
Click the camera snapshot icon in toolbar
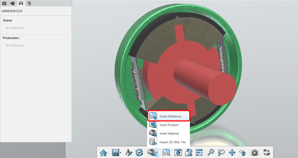254,152
